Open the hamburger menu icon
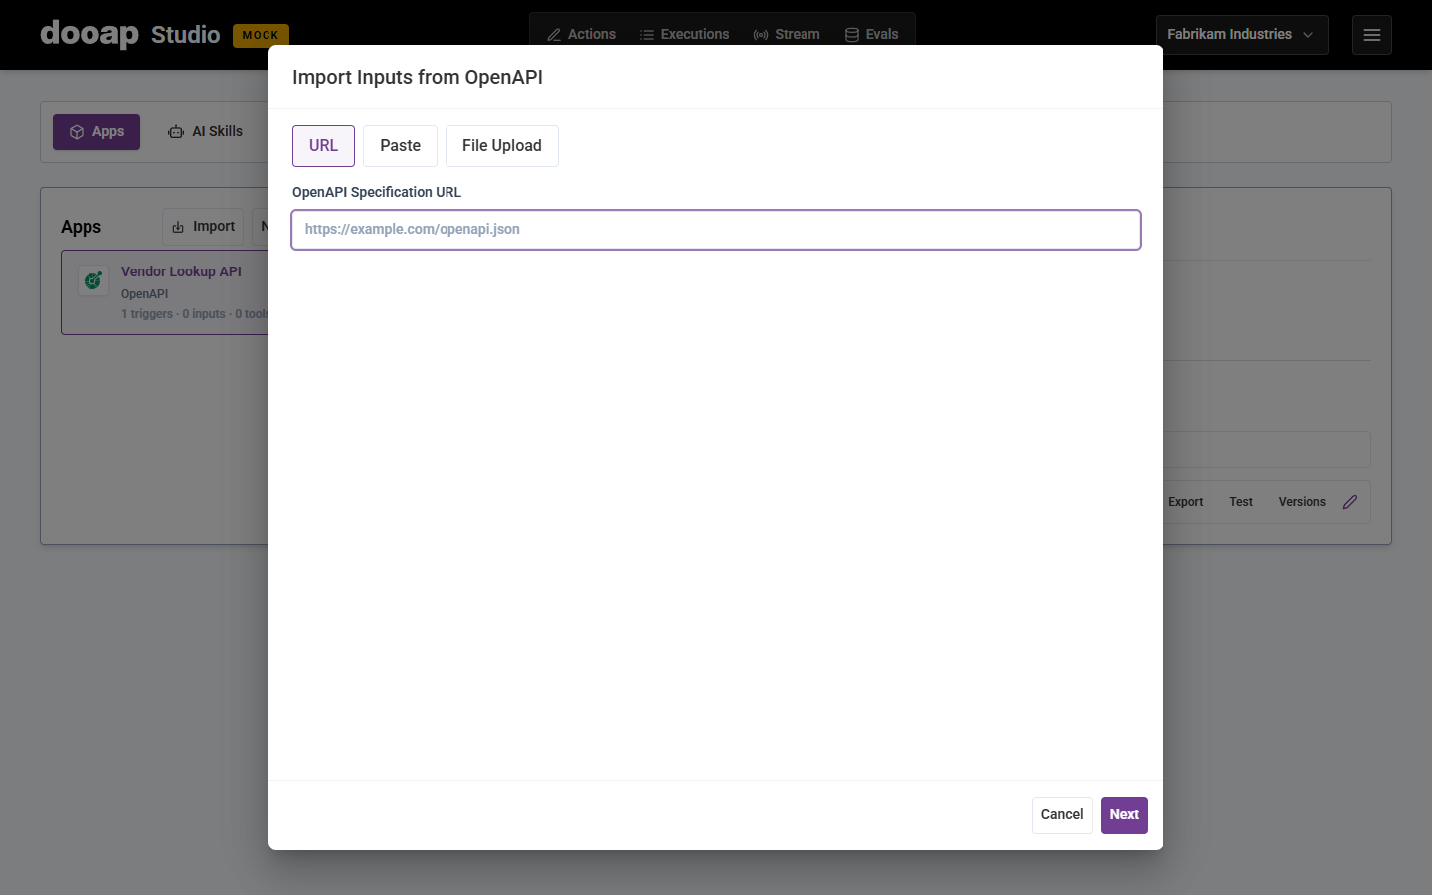The image size is (1432, 895). pos(1372,35)
